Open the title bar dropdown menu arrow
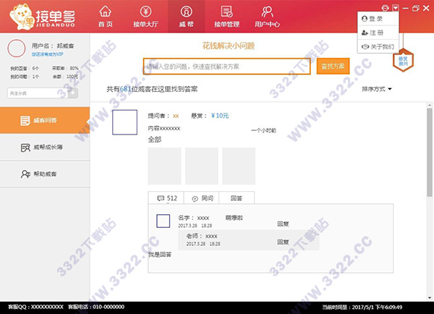Image resolution: width=434 pixels, height=314 pixels. [x=396, y=8]
